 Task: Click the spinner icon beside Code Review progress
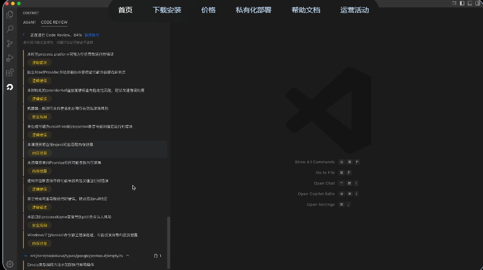24,35
